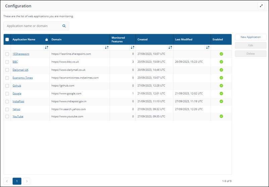Toggle the YouTube row checkbox
269x187 pixels.
tap(7, 117)
